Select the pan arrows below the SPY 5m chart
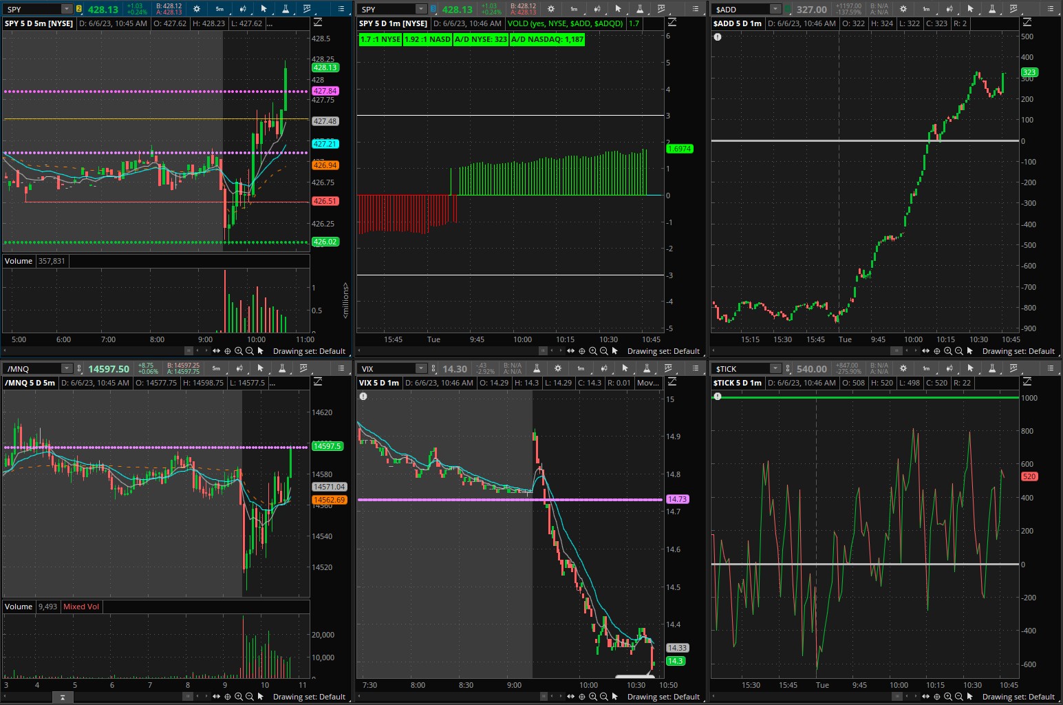This screenshot has height=705, width=1063. click(216, 351)
